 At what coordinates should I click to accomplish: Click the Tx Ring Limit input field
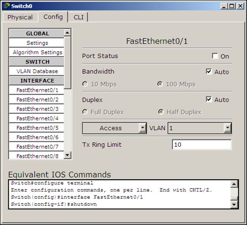coord(202,145)
